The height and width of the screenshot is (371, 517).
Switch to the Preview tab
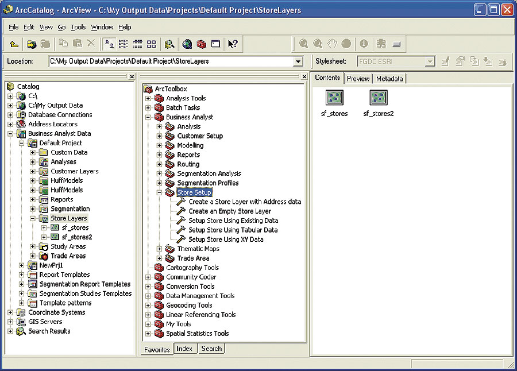358,79
